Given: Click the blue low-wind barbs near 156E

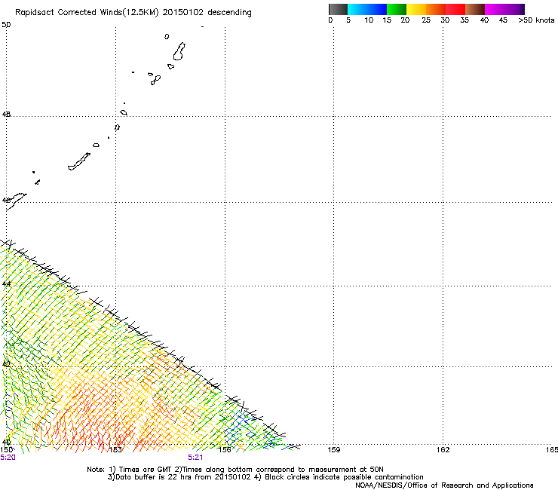Looking at the screenshot, I should 238,425.
